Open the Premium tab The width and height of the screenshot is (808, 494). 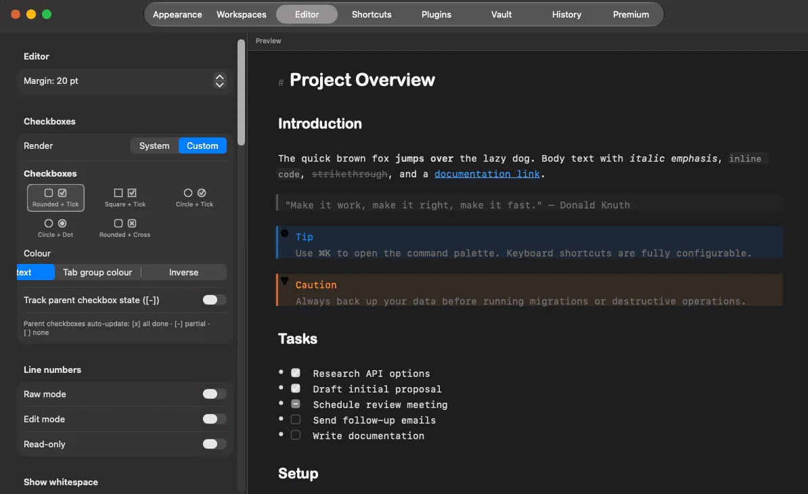tap(631, 14)
